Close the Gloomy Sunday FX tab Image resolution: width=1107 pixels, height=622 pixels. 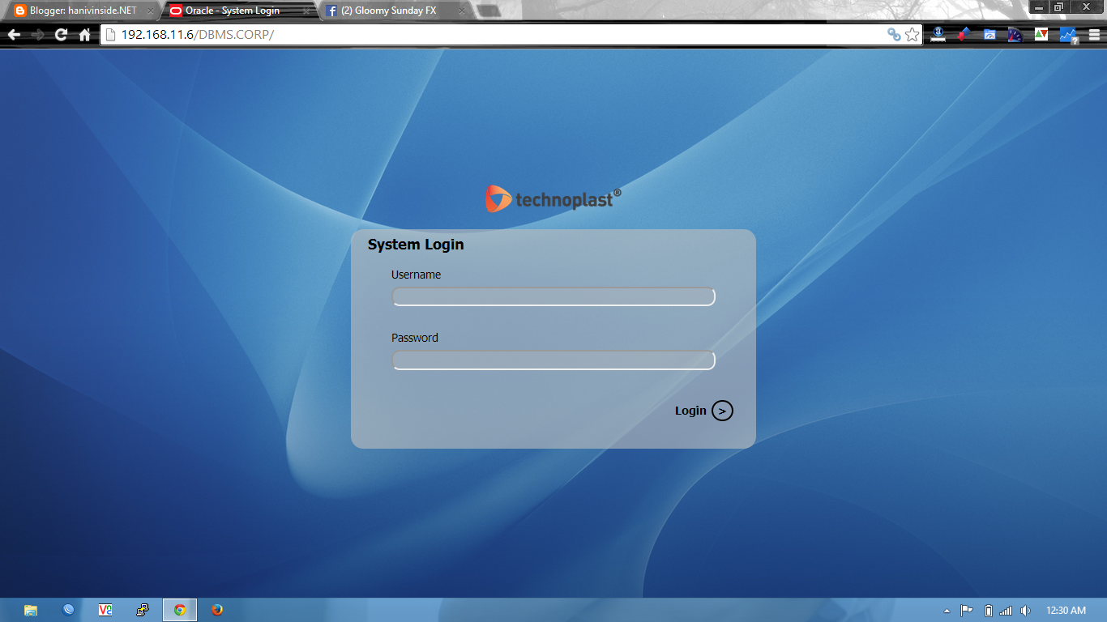462,11
